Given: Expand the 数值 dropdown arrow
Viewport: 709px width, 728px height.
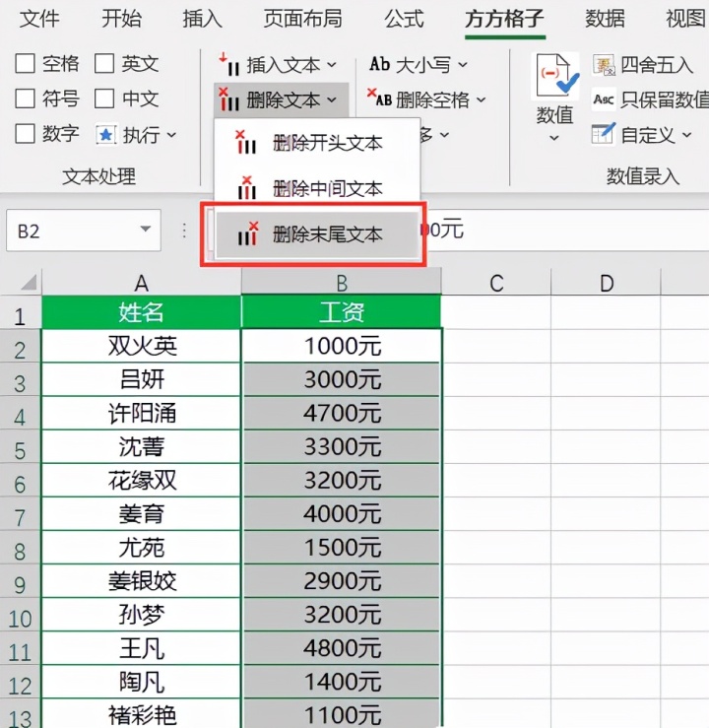Looking at the screenshot, I should (554, 138).
